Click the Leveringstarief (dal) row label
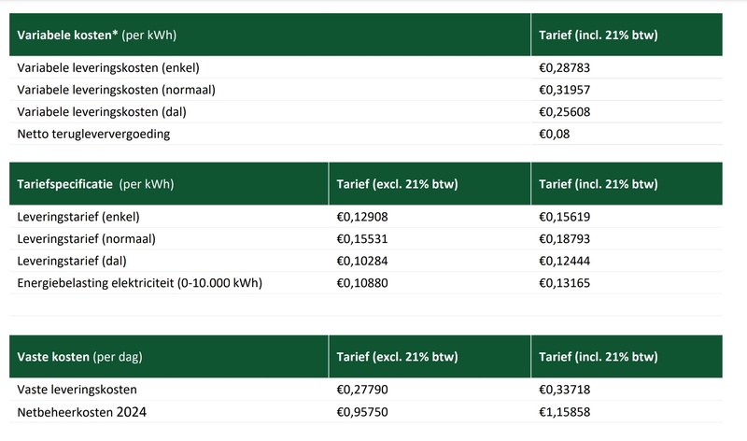 point(73,261)
